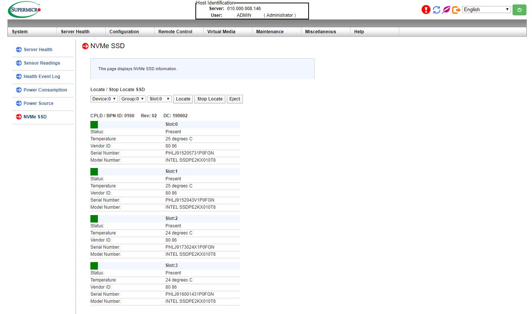Screen dimensions: 532x314
Task: Click the red arrow icon beside the NVMe SSD sidebar item
Action: pos(19,117)
